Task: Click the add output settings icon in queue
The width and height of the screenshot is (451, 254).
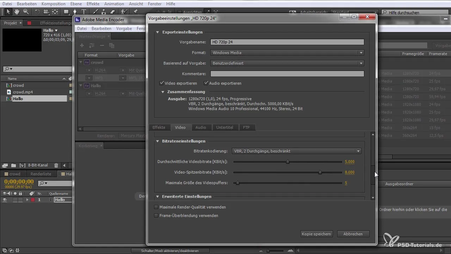Action: (x=92, y=46)
